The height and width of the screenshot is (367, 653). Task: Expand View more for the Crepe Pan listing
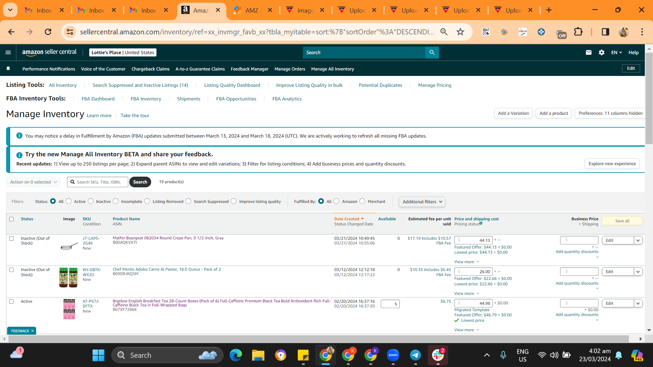tap(467, 262)
